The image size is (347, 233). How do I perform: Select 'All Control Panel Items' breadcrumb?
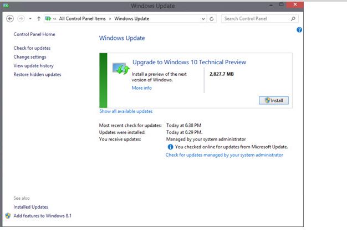click(x=83, y=19)
